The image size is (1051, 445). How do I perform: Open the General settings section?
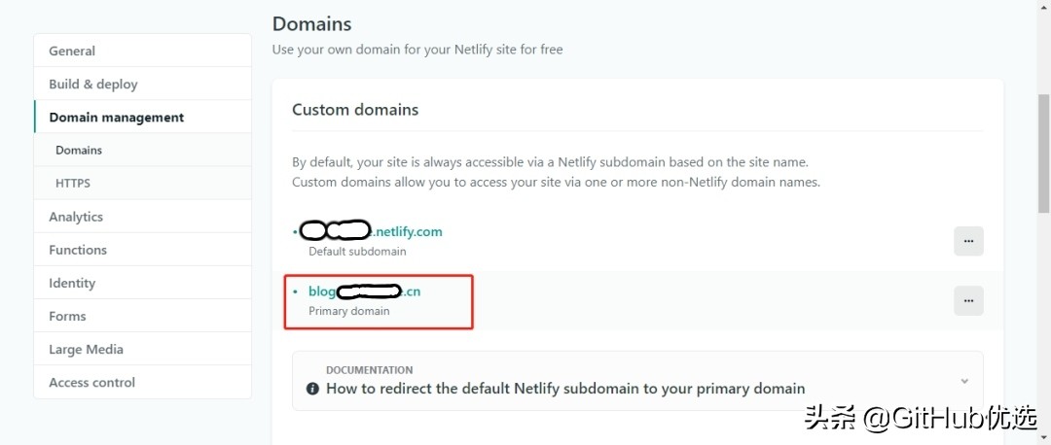point(72,51)
